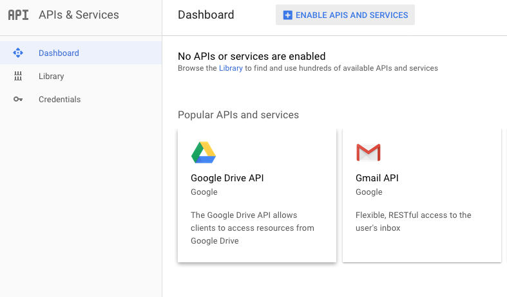Image resolution: width=507 pixels, height=297 pixels.
Task: Open the Google Drive API card description
Action: pos(252,228)
